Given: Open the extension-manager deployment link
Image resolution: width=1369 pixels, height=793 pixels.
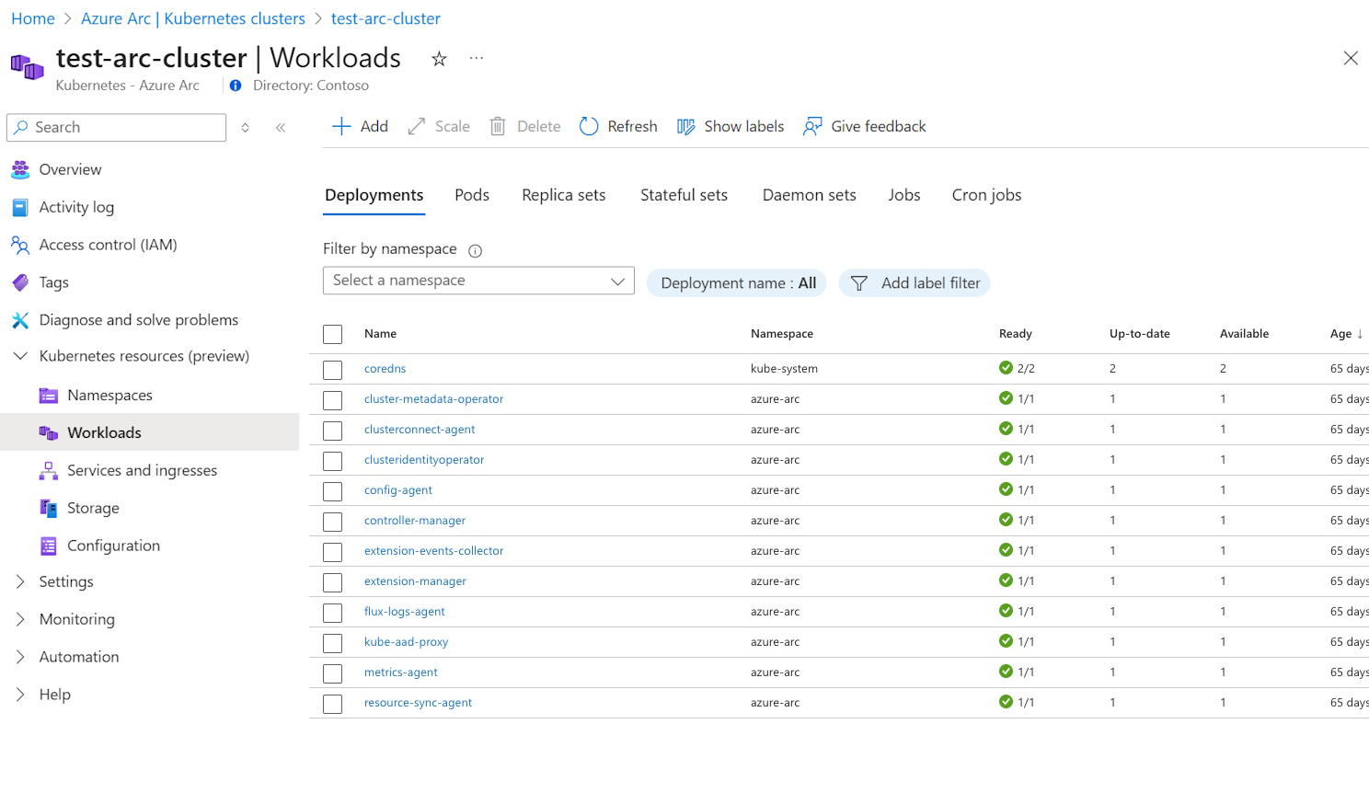Looking at the screenshot, I should tap(415, 580).
